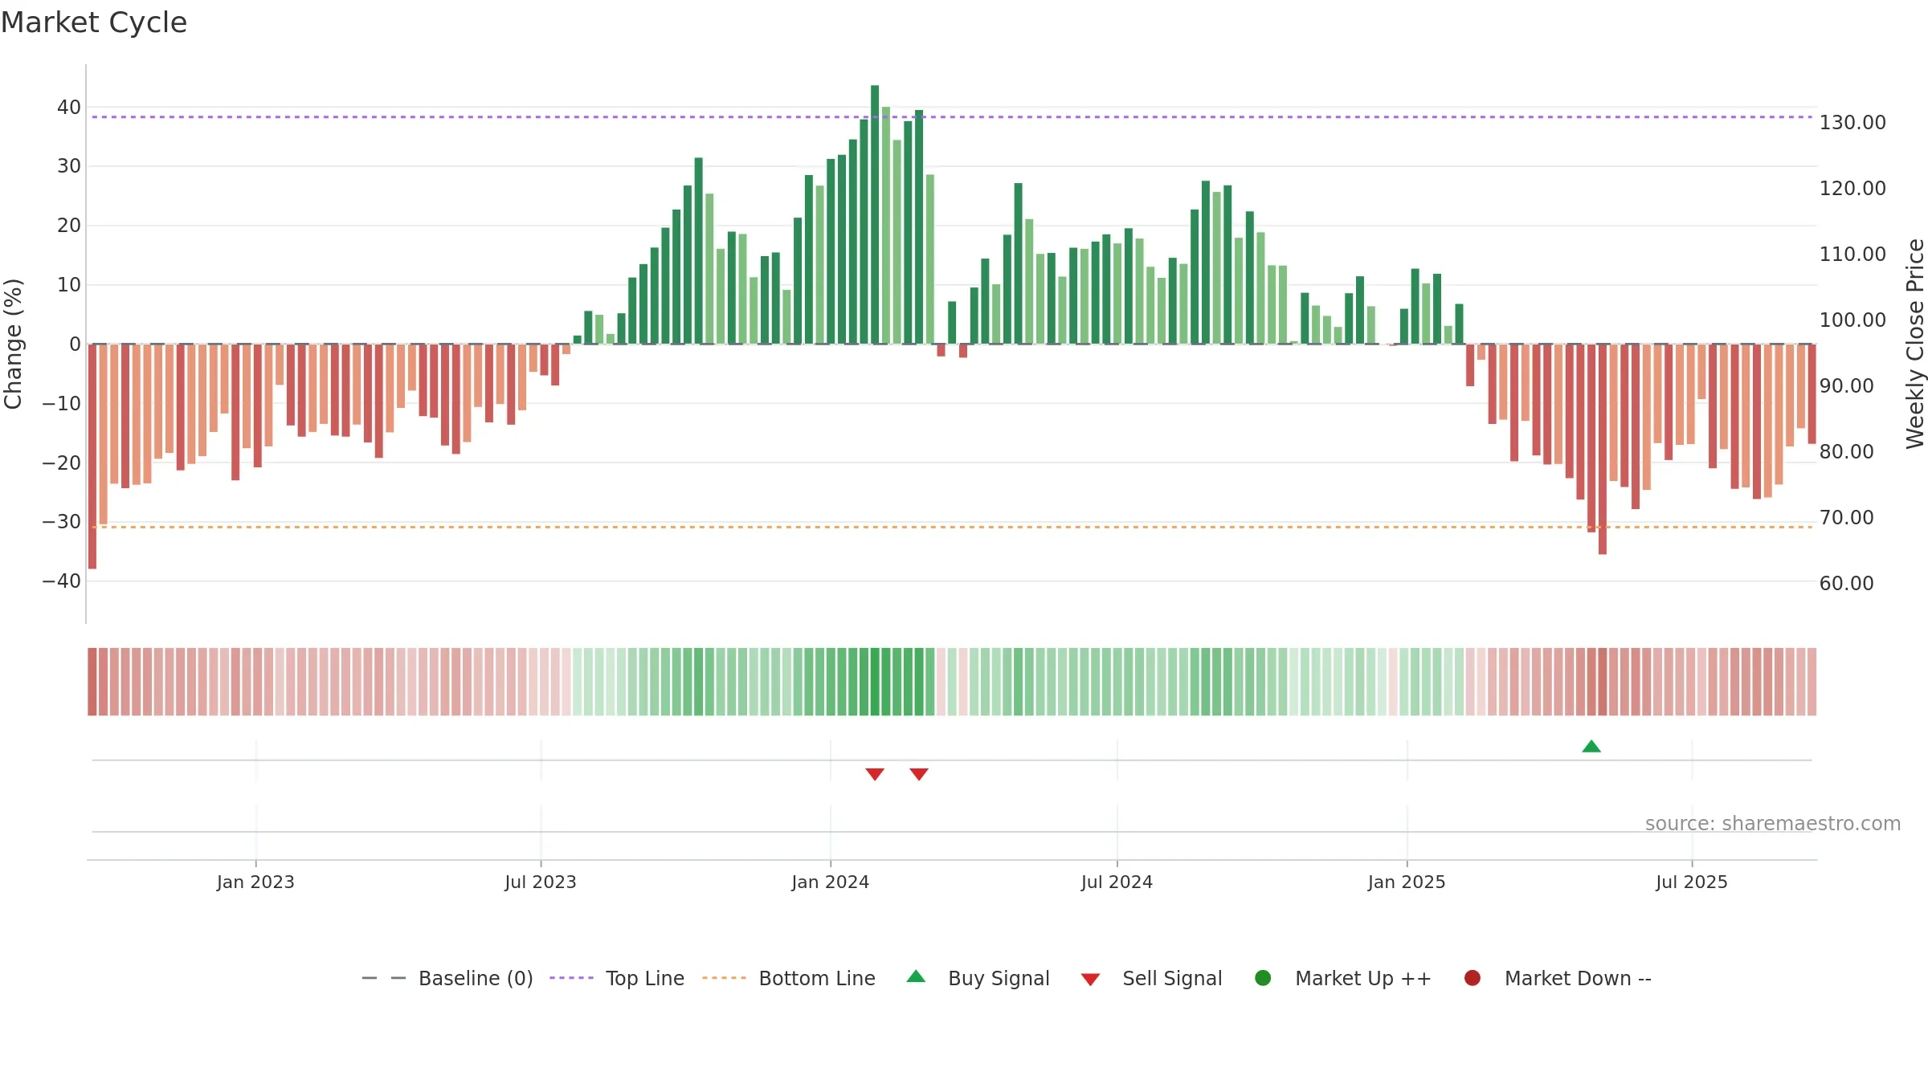Click the Market Cycle chart title
Screen dimensions: 1928x1084
(x=94, y=22)
